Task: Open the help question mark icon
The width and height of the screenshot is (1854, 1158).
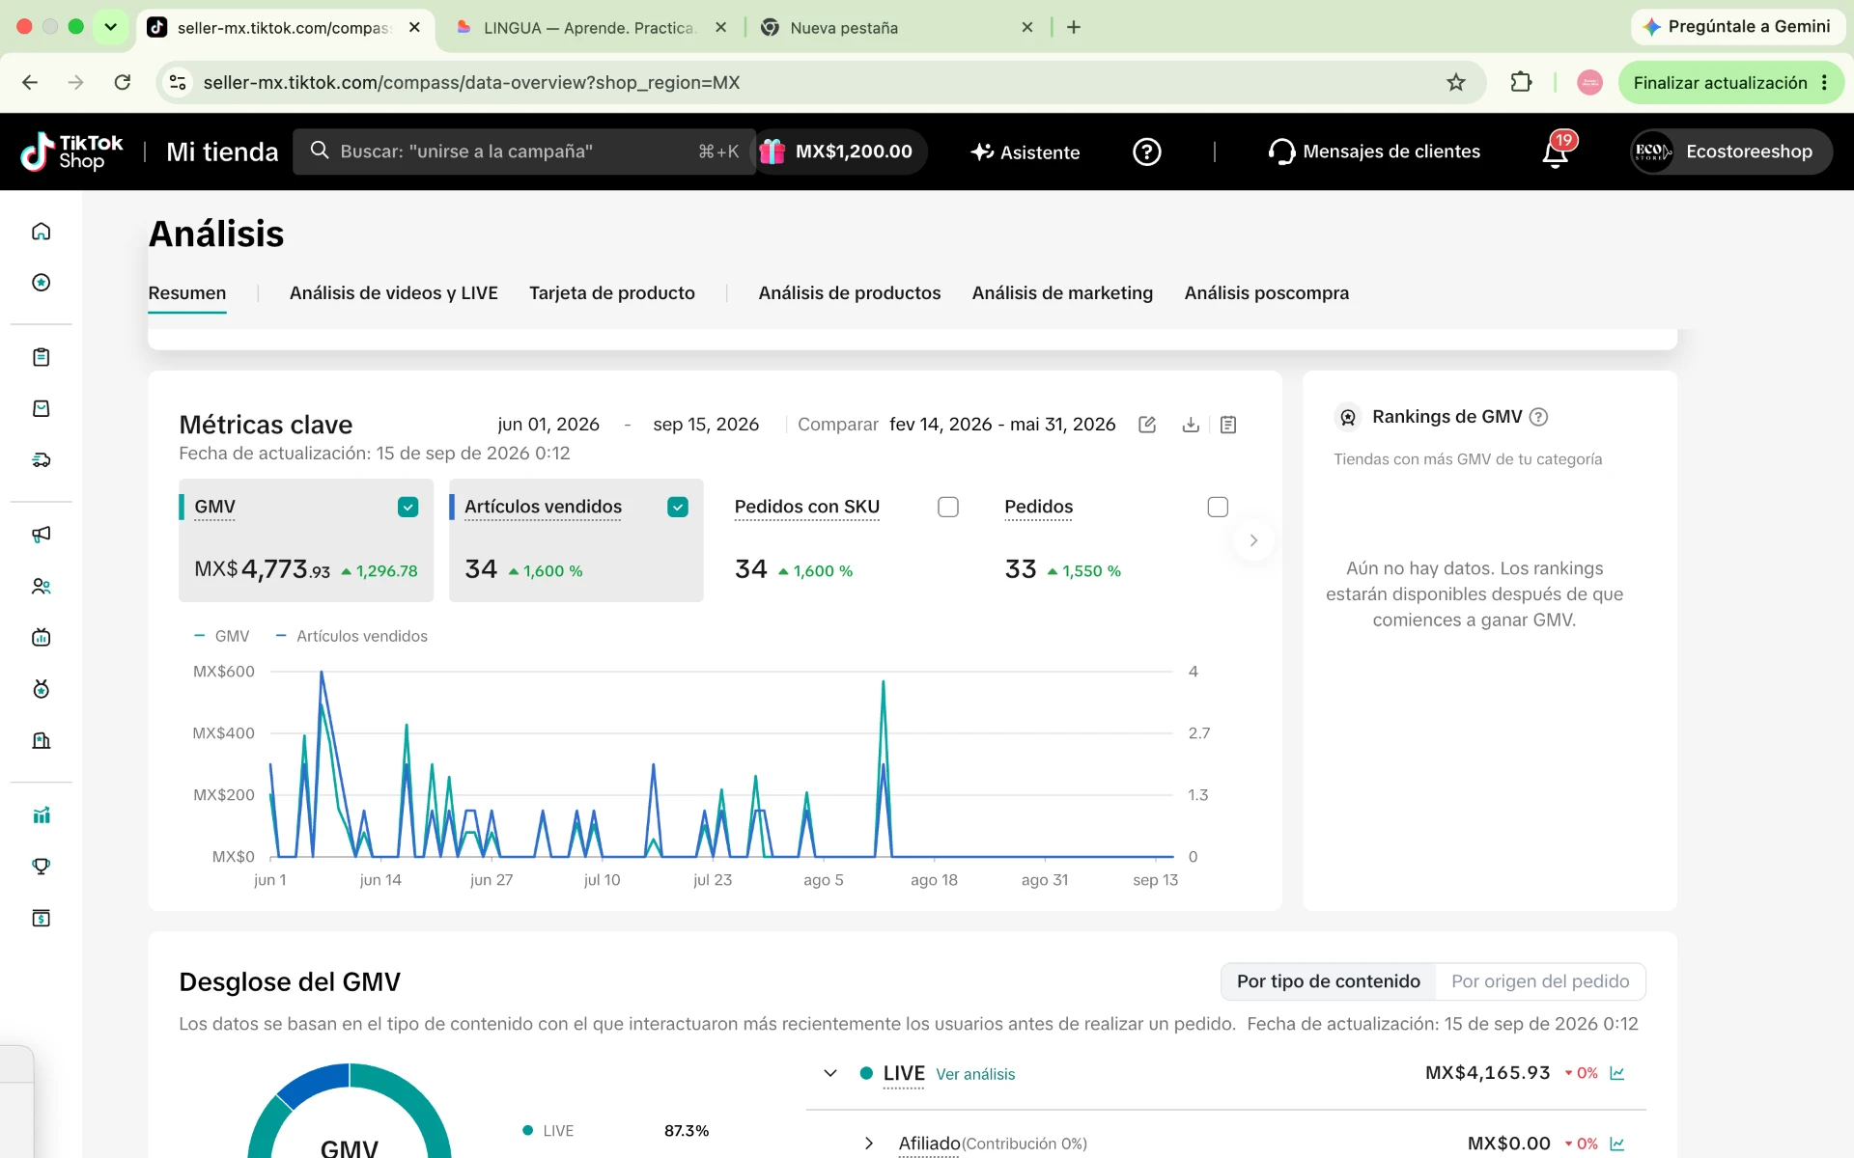Action: coord(1146,152)
